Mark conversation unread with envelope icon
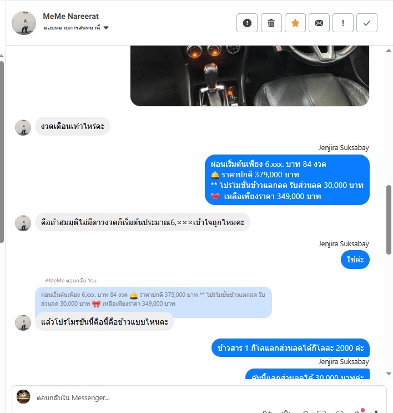Viewport: 393px width, 413px height. (x=319, y=23)
